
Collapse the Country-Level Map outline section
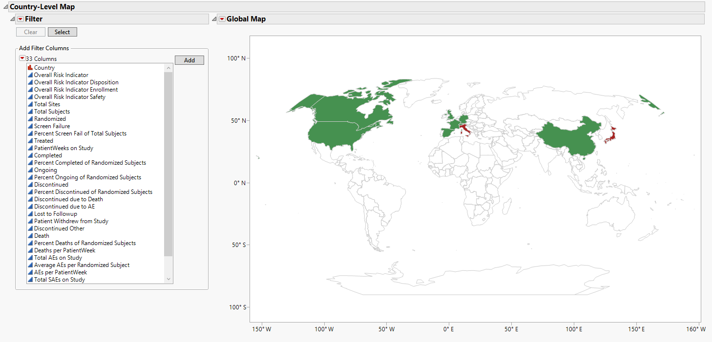(x=5, y=7)
